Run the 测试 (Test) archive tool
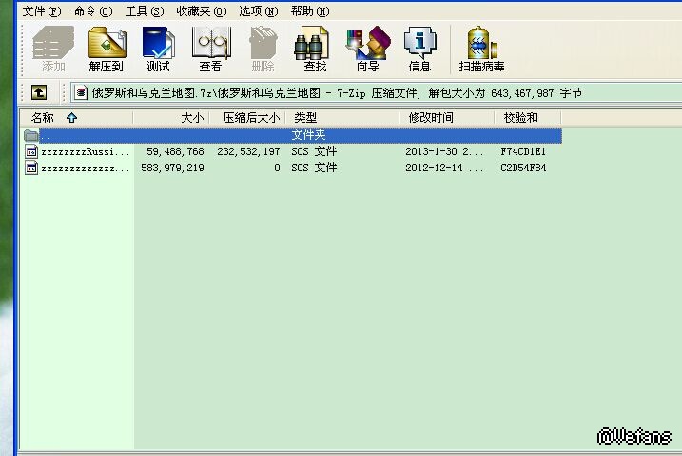This screenshot has height=456, width=682. [158, 49]
